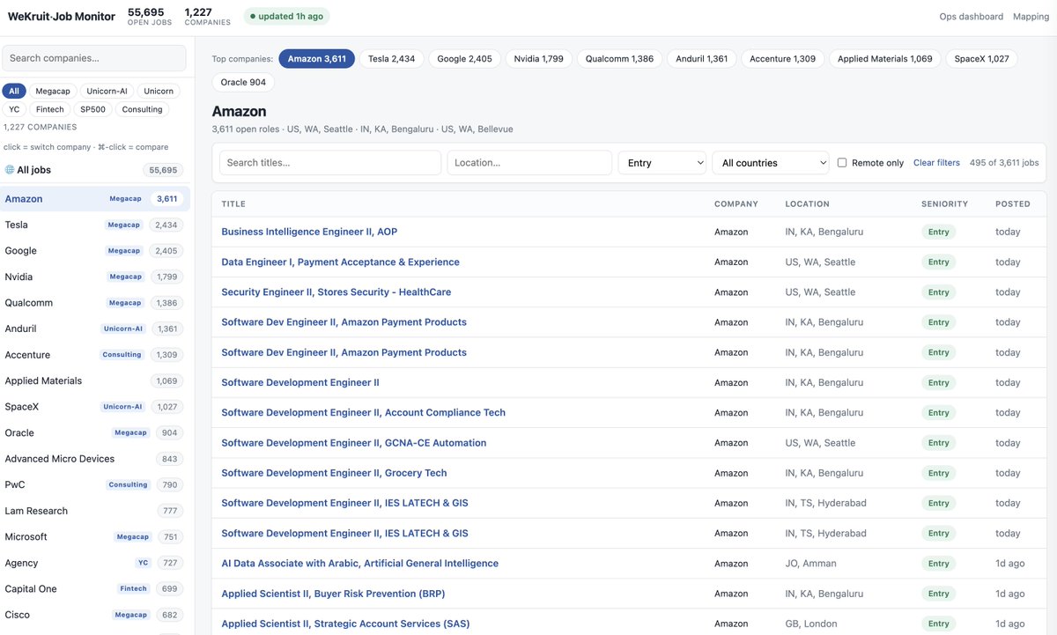Select the Nvidia 1,799 top company pill
This screenshot has width=1057, height=635.
[539, 59]
